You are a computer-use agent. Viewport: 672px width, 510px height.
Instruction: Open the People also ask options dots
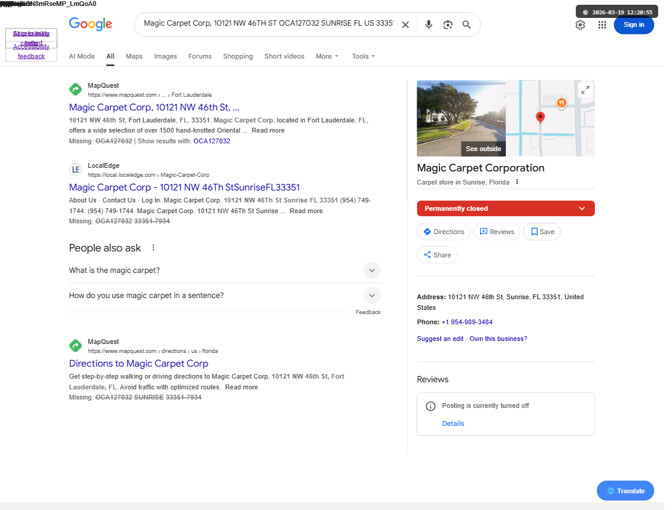coord(153,247)
